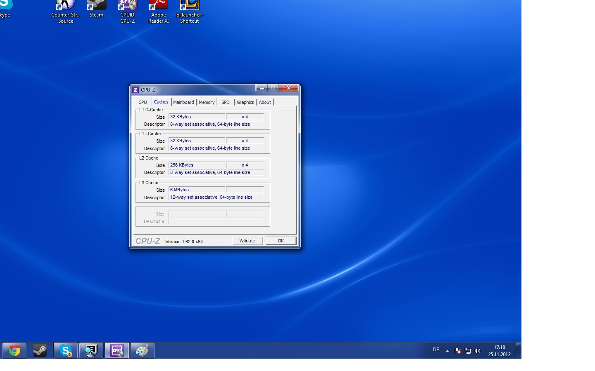The height and width of the screenshot is (371, 595).
Task: Click the L3 Cache 12-way descriptor field
Action: [x=216, y=197]
